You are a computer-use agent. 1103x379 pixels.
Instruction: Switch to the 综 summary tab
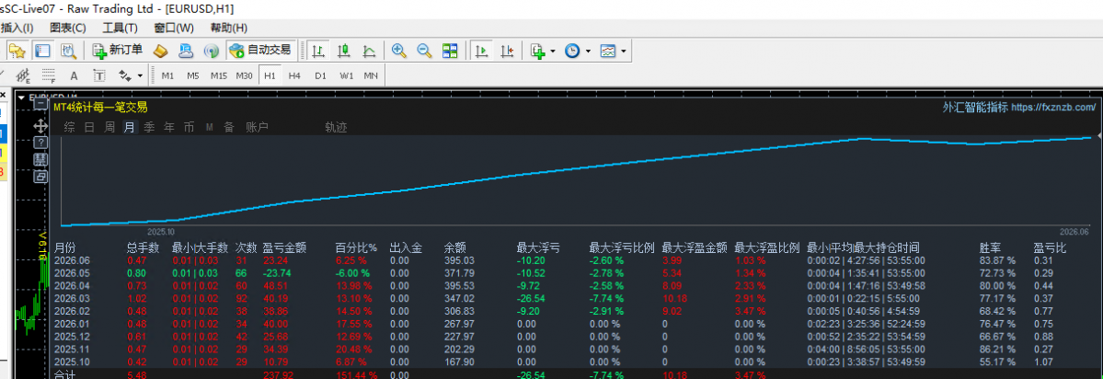click(x=69, y=127)
